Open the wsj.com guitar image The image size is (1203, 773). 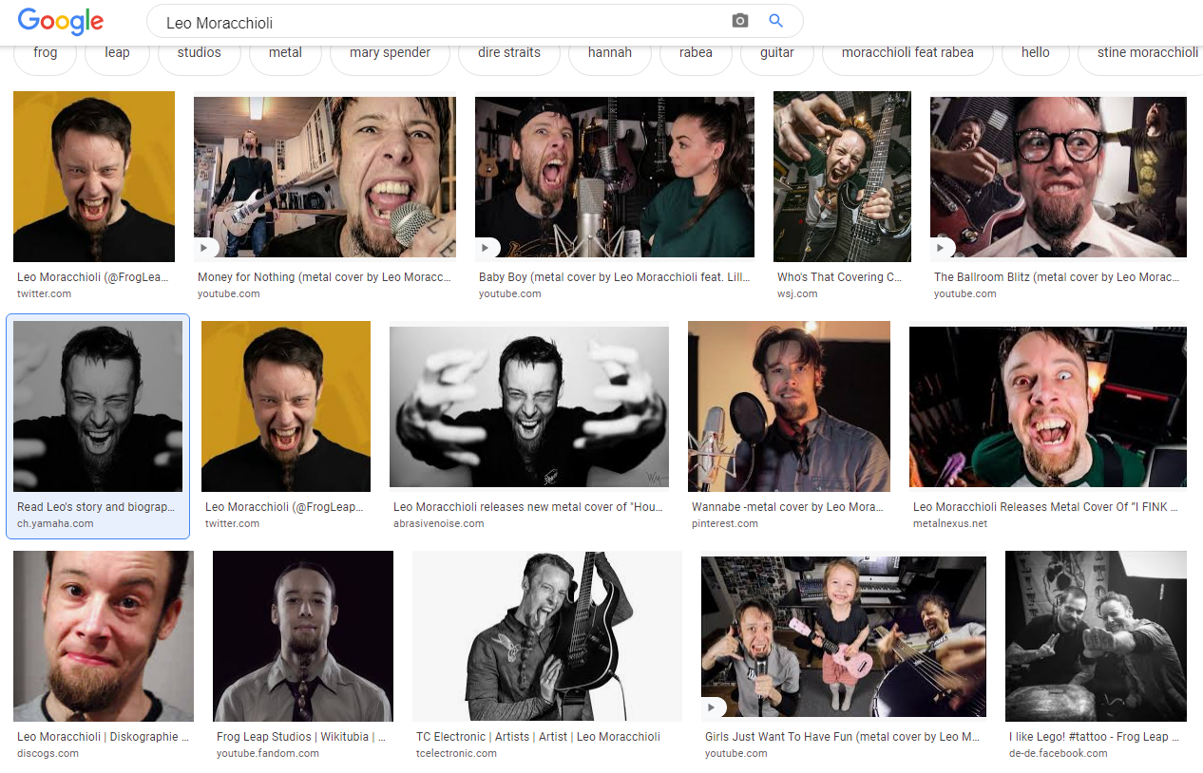pos(842,177)
